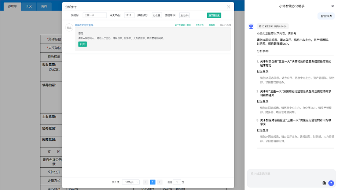Click the 收文 circular badge icon
The image size is (338, 190).
click(69, 27)
